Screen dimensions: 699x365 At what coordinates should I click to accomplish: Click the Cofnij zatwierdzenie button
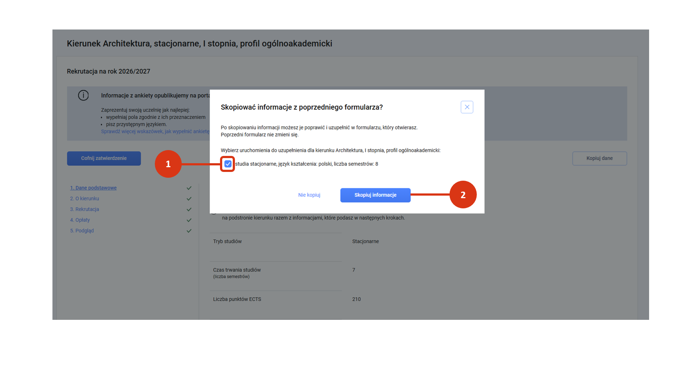104,158
